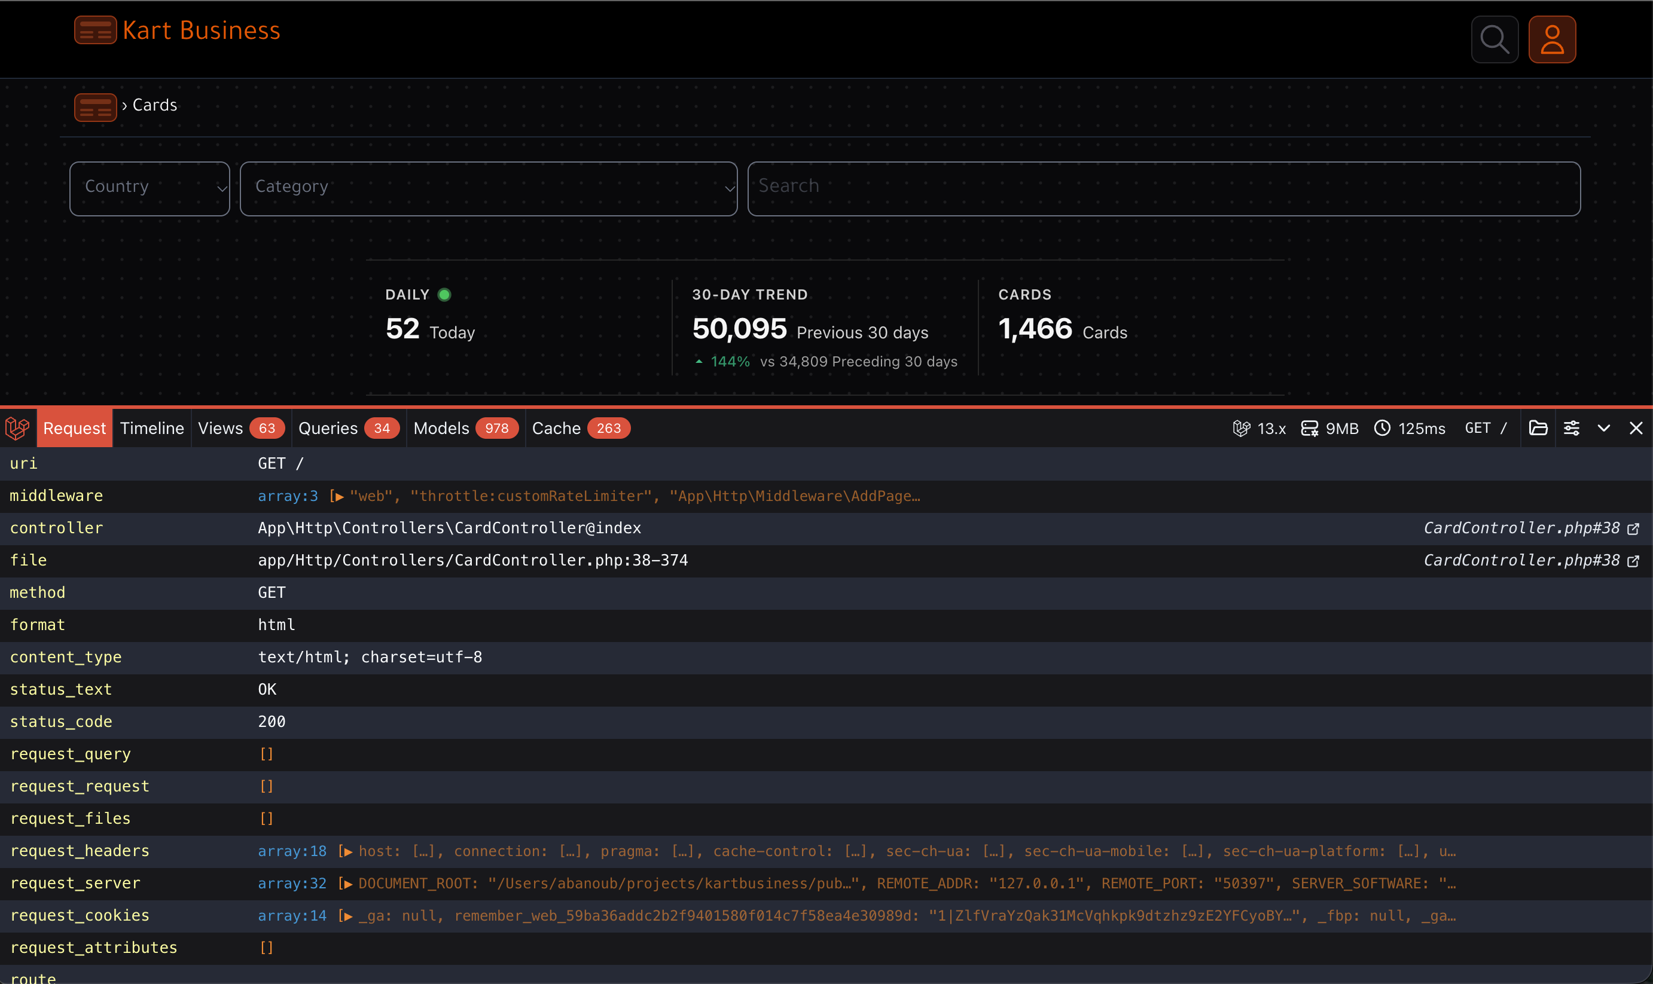Click the Laravel version 13.x indicator

point(1259,429)
